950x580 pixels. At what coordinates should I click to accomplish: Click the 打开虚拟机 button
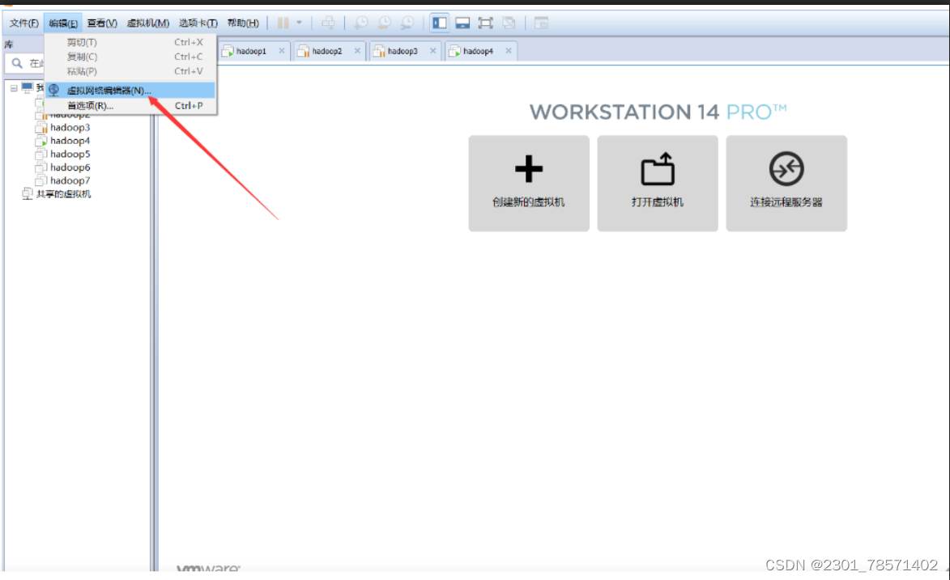[658, 184]
